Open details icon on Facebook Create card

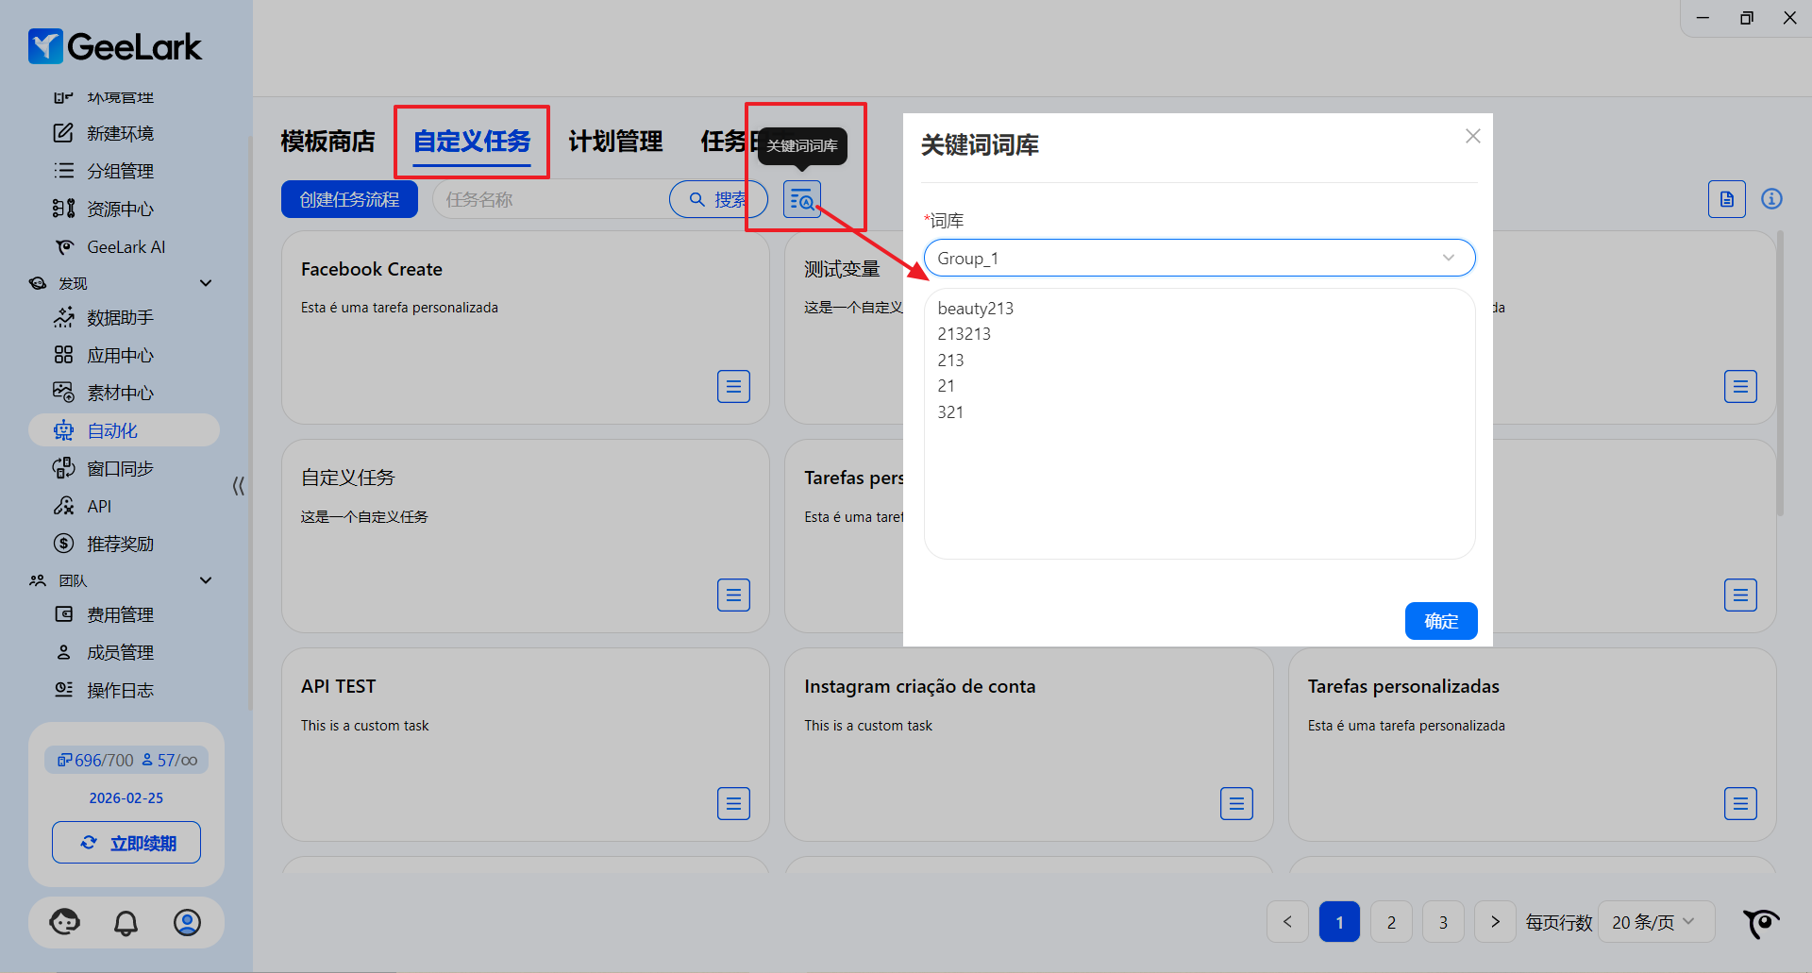733,386
